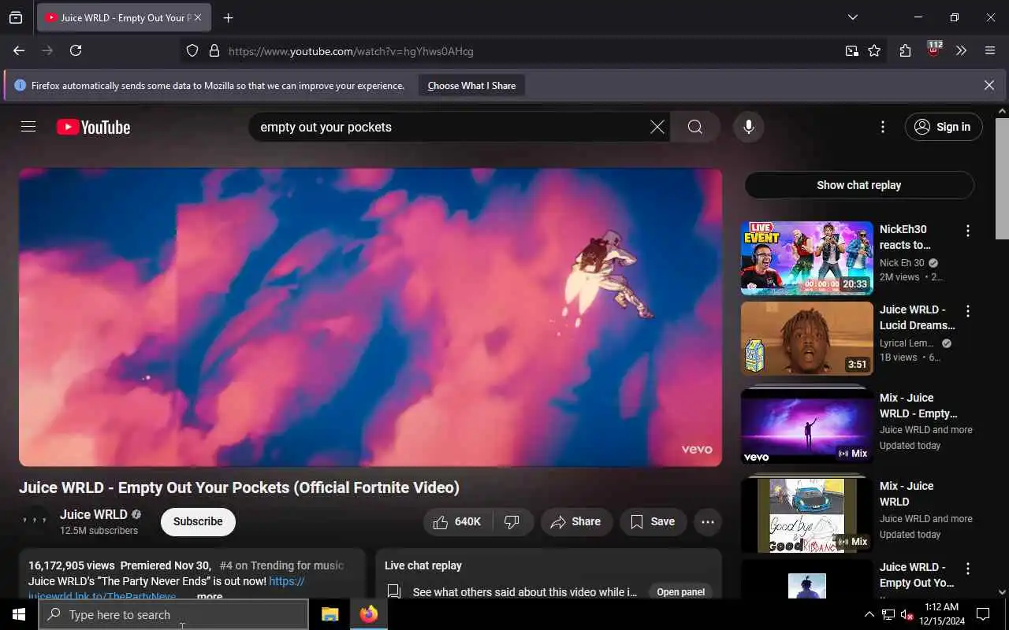This screenshot has height=630, width=1009.
Task: Subscribe to Juice WRLD channel
Action: pyautogui.click(x=198, y=521)
